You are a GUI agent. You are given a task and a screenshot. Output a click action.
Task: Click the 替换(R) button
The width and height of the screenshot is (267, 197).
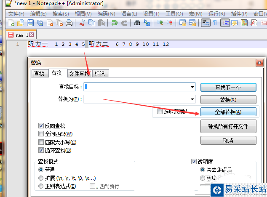coord(228,100)
